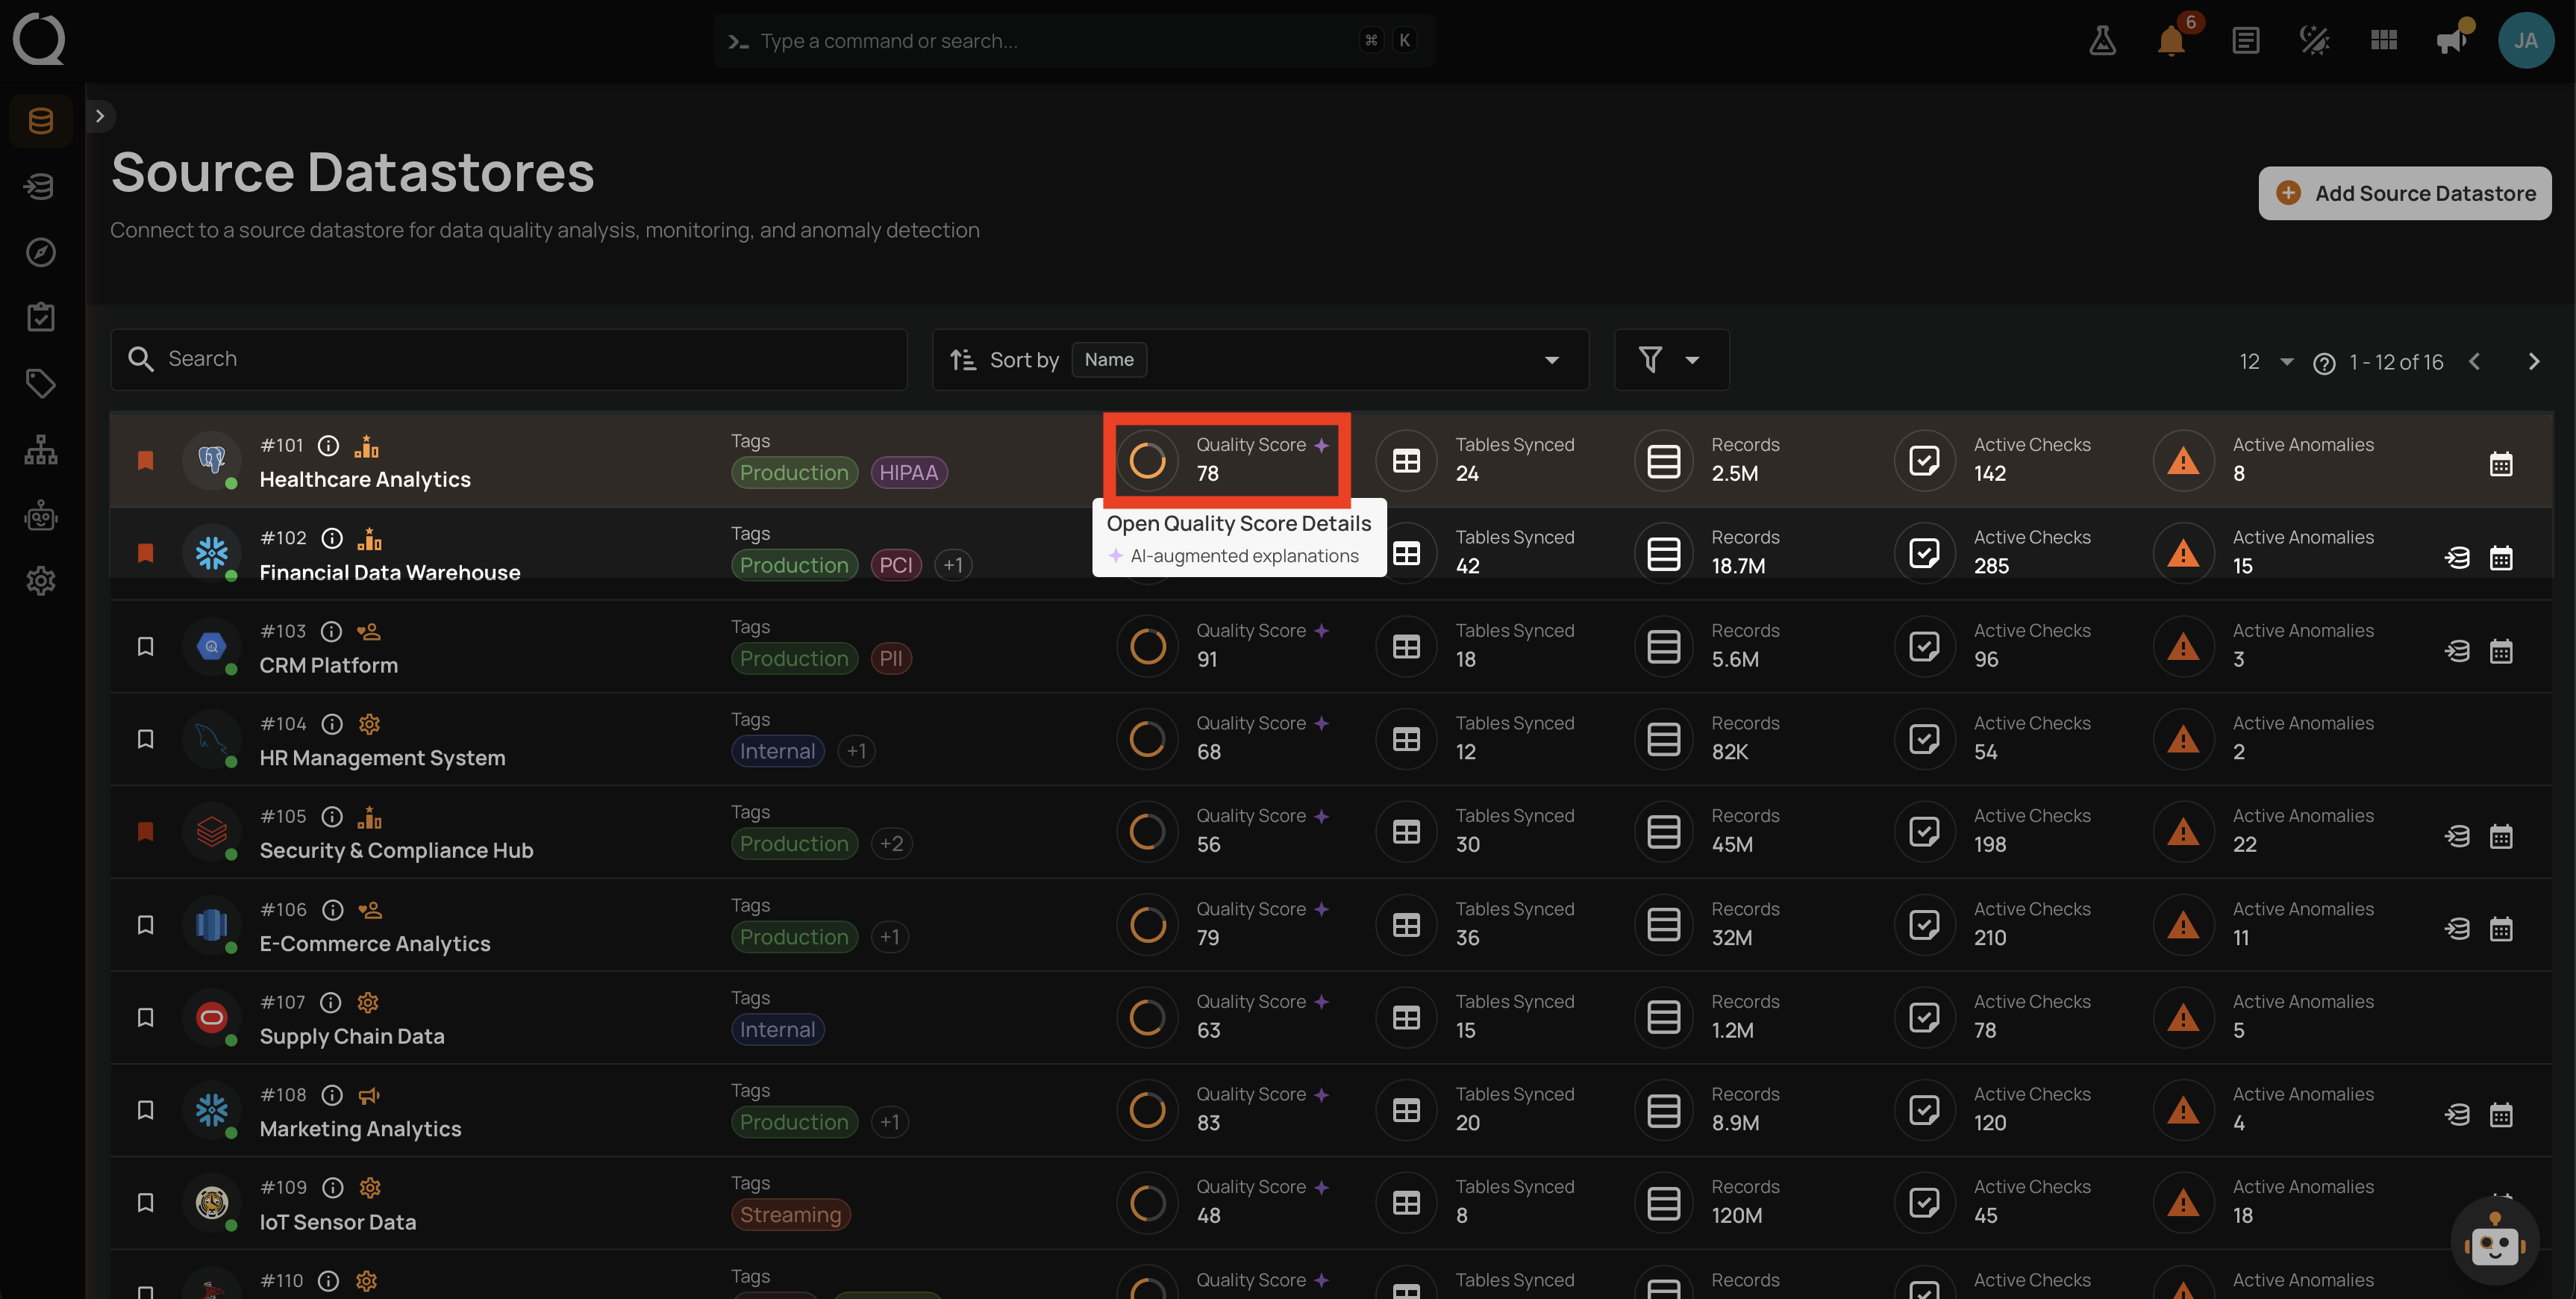This screenshot has width=2576, height=1299.
Task: Go to next page of datastores
Action: point(2533,362)
